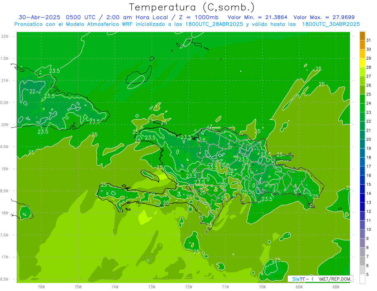
Task: Click the "1800UTC_28ABR2025" initialization time
Action: point(213,24)
